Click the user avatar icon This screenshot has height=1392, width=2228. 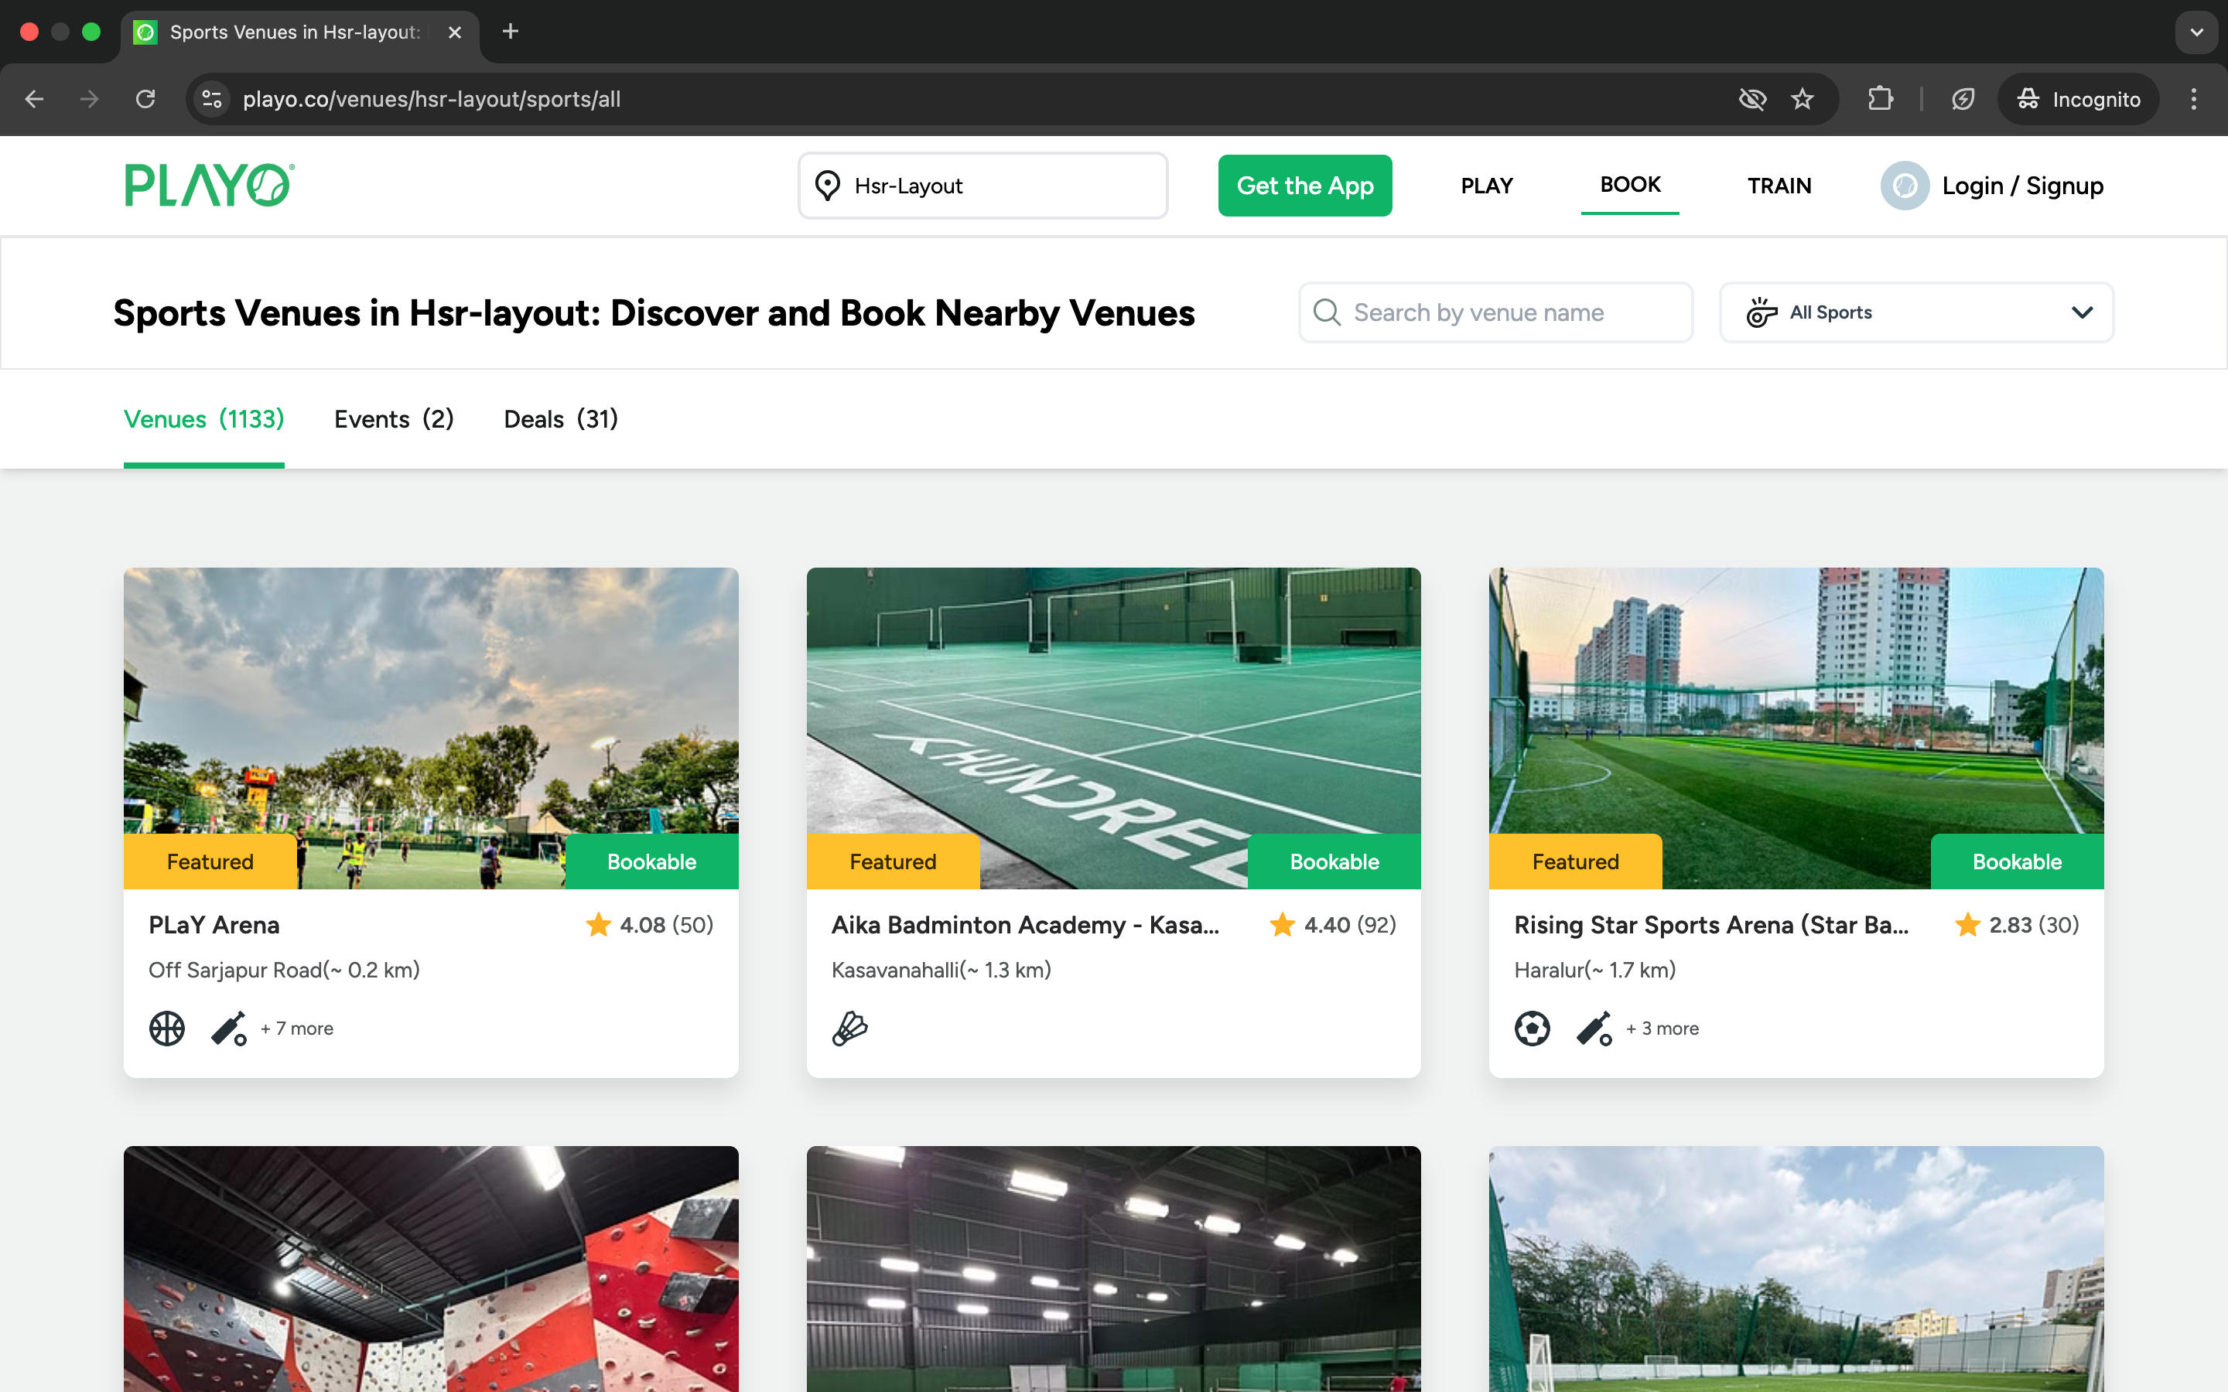(x=1904, y=186)
